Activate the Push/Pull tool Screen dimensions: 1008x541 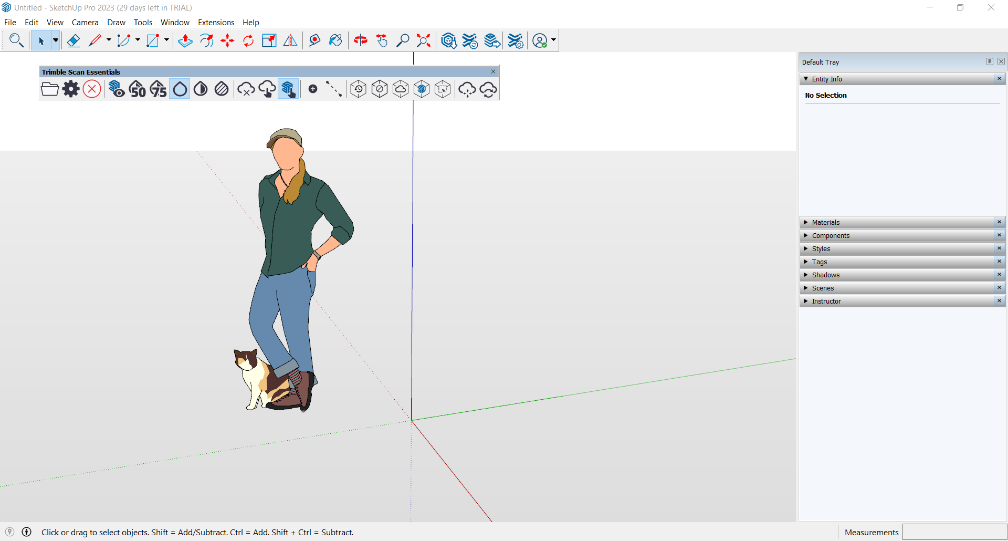point(185,40)
